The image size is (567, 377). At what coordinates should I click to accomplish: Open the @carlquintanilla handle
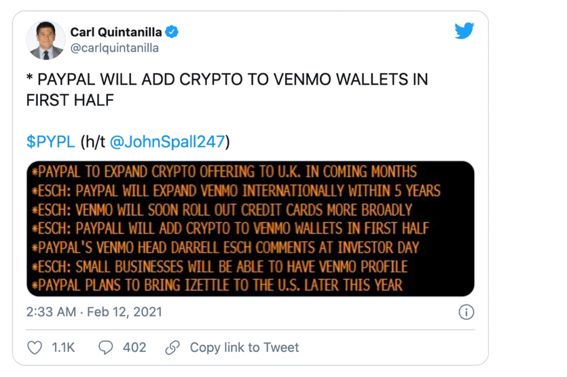click(x=115, y=48)
